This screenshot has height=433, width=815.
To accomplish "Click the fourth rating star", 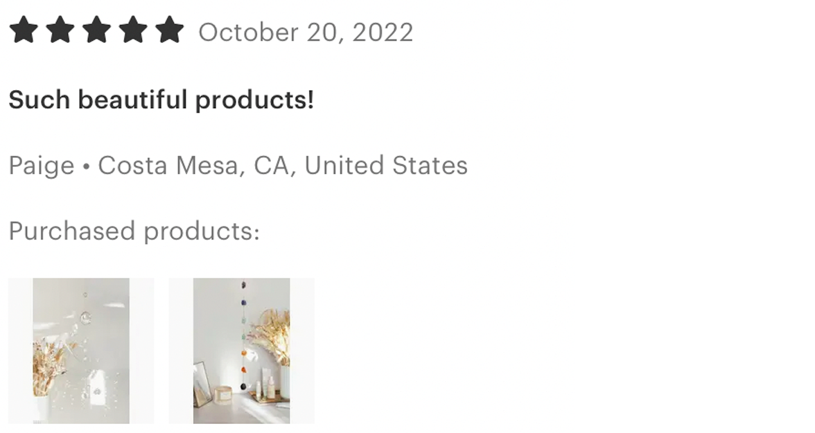I will coord(133,30).
